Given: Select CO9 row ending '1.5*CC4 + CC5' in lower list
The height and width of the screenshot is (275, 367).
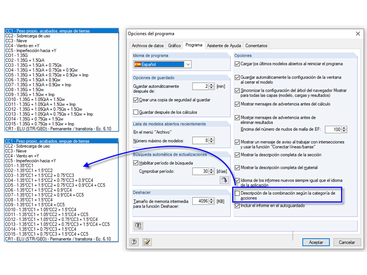Looking at the screenshot, I should click(x=61, y=205).
